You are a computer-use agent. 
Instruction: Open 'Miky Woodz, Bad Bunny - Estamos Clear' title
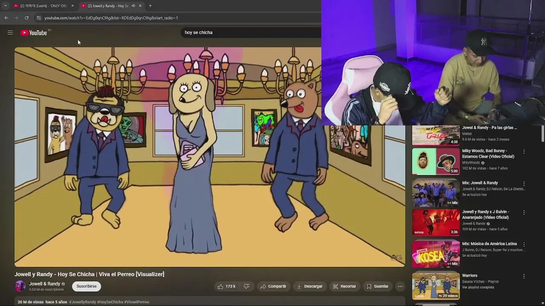tap(488, 153)
